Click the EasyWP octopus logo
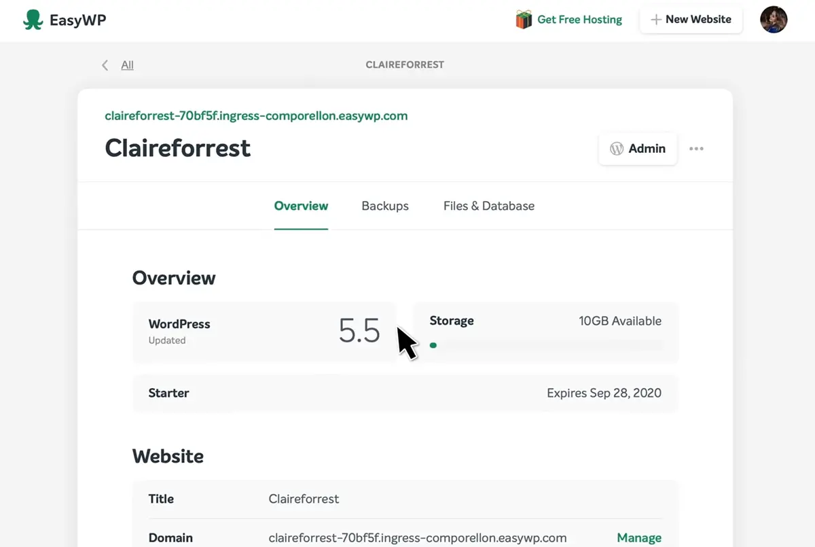This screenshot has height=547, width=815. [33, 19]
